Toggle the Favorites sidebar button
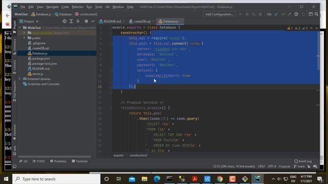Viewport: 328px width, 184px height. click(x=14, y=132)
